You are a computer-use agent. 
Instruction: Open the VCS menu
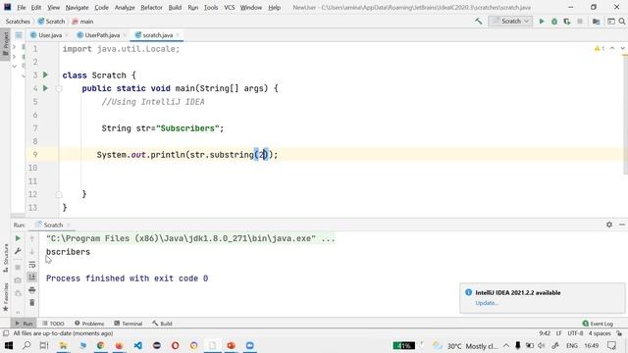229,7
